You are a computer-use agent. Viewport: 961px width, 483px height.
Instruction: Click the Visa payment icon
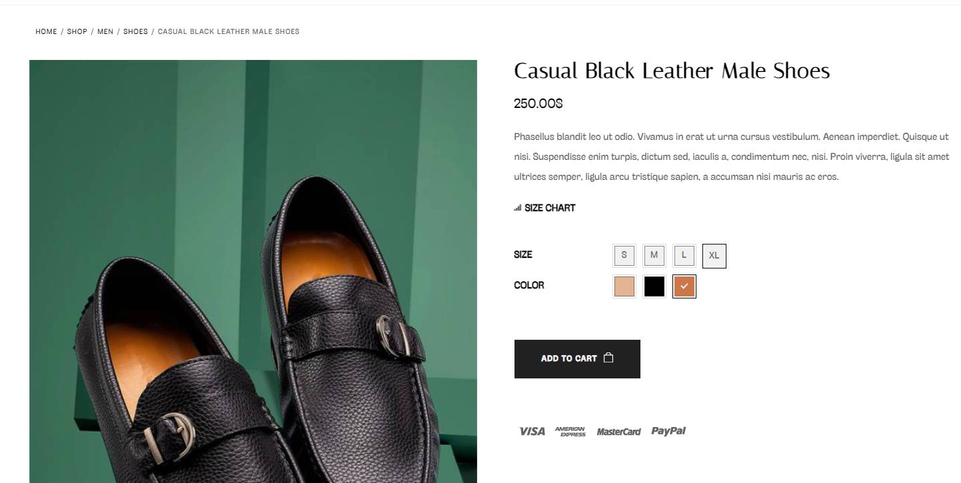[x=532, y=431]
